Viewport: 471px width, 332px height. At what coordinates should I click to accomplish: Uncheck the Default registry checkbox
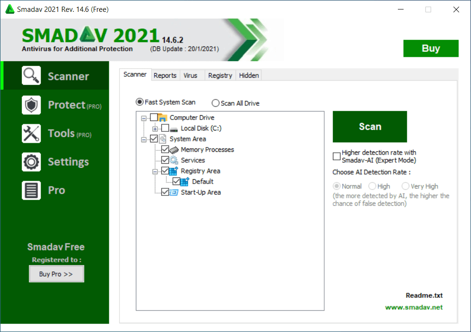point(176,181)
